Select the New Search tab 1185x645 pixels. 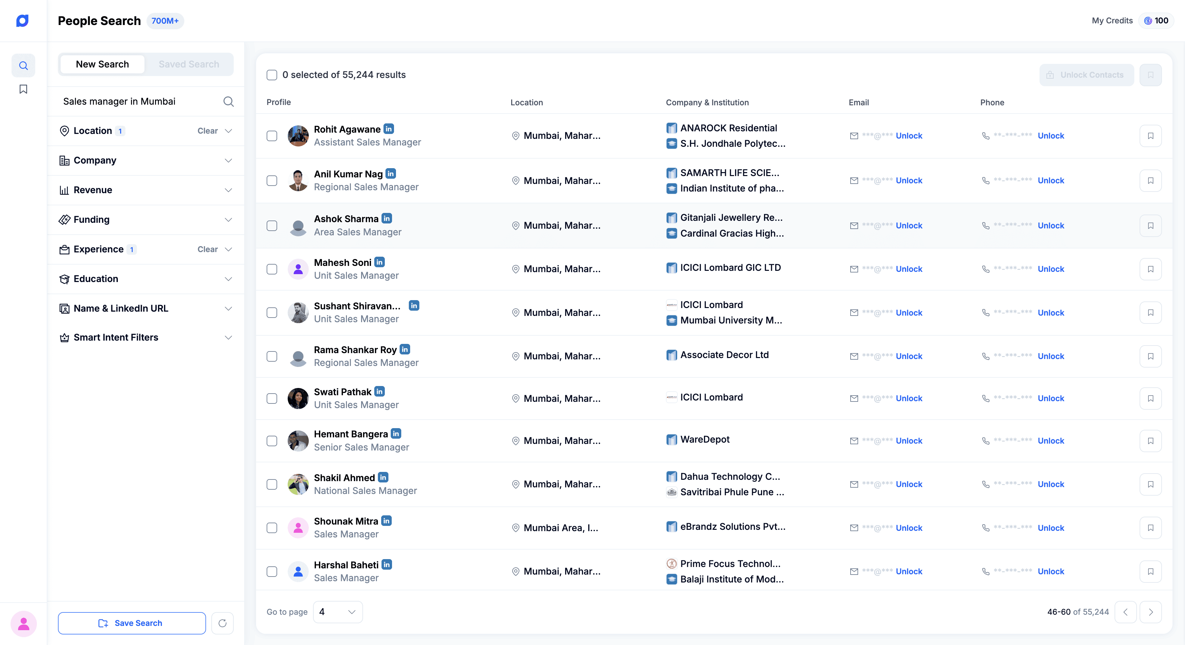click(x=102, y=64)
